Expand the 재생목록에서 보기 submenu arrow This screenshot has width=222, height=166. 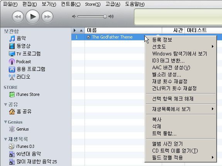[x=212, y=109]
